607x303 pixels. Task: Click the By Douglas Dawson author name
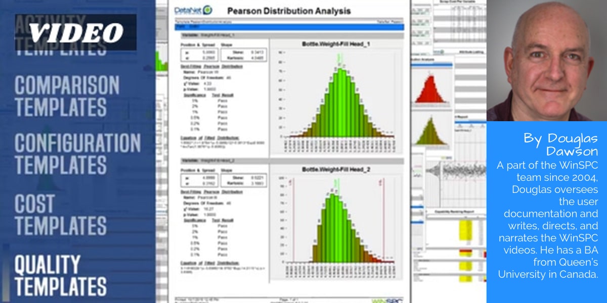[561, 144]
